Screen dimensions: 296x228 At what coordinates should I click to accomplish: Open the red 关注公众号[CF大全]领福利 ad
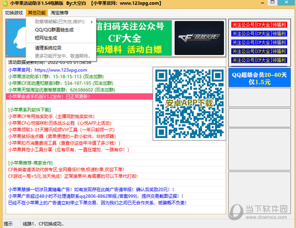(x=259, y=25)
